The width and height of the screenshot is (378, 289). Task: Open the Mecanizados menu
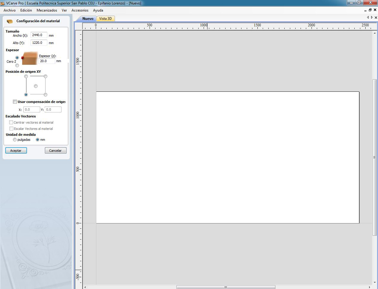pyautogui.click(x=47, y=10)
